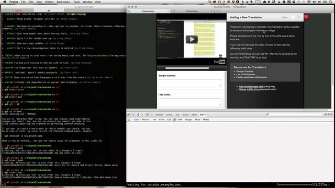
Task: Select the JS filter in Net panel
Action: (x=174, y=120)
